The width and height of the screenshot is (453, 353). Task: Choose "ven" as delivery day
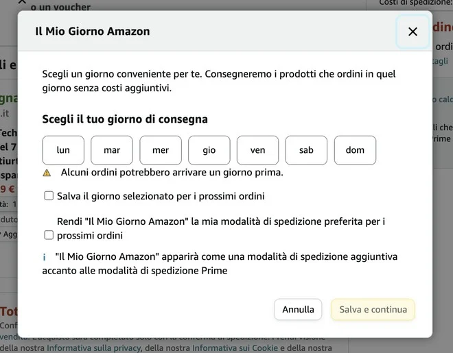258,150
